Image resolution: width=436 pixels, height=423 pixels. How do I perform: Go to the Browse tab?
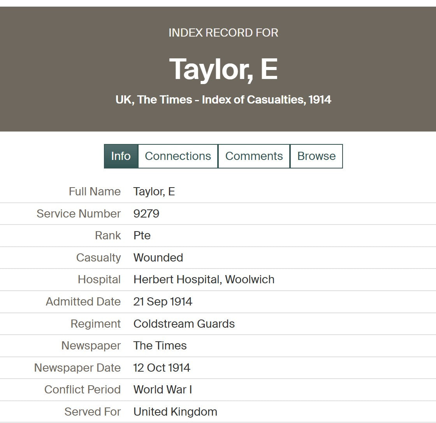tap(316, 156)
